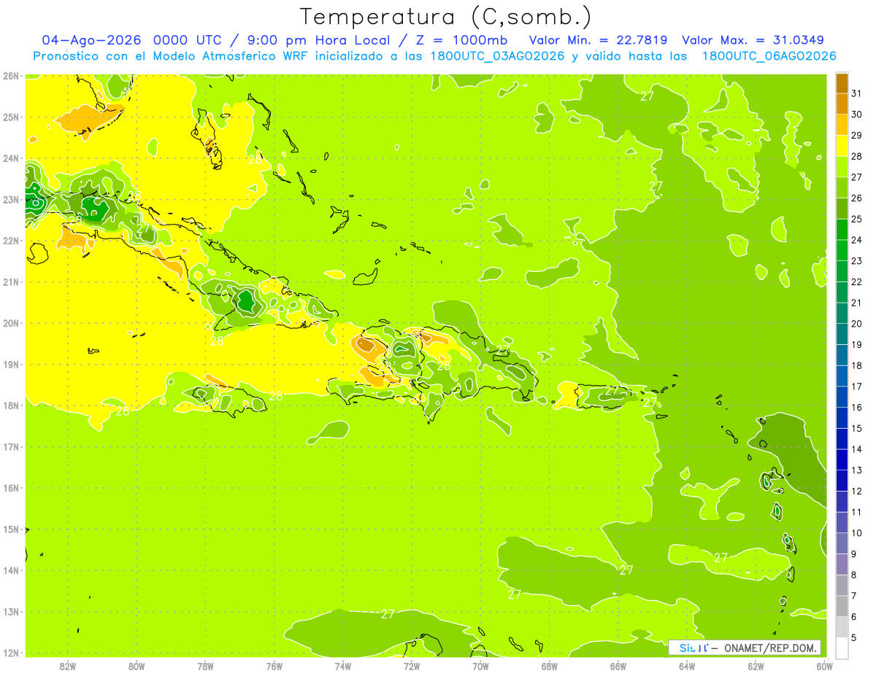Click latitude axis label "21N"

tap(11, 281)
